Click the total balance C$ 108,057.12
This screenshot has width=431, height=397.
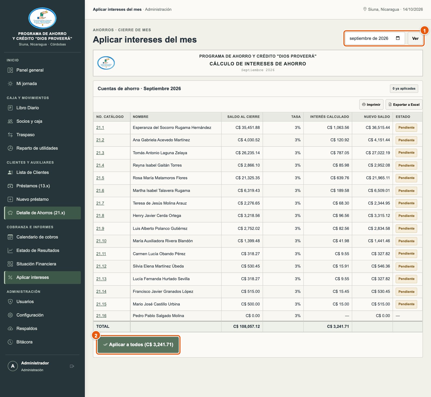pyautogui.click(x=246, y=326)
